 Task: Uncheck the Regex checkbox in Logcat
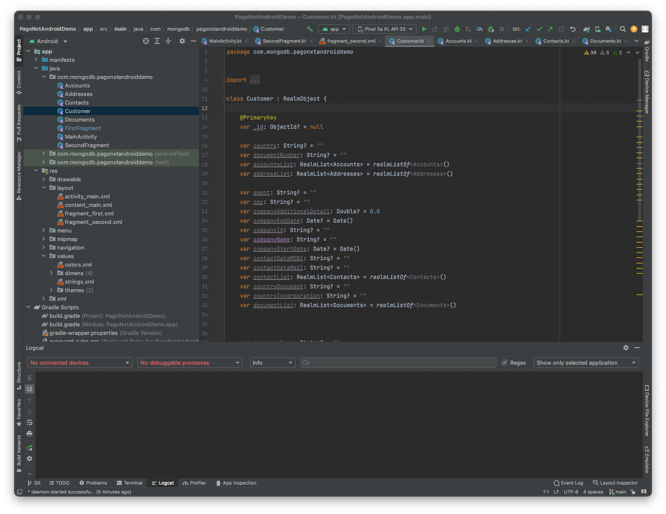(x=505, y=363)
